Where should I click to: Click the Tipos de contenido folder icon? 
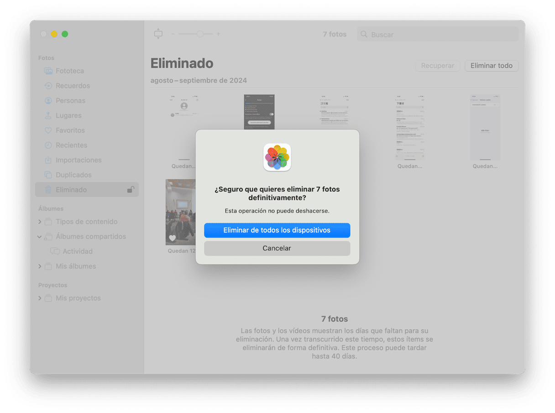pyautogui.click(x=48, y=222)
